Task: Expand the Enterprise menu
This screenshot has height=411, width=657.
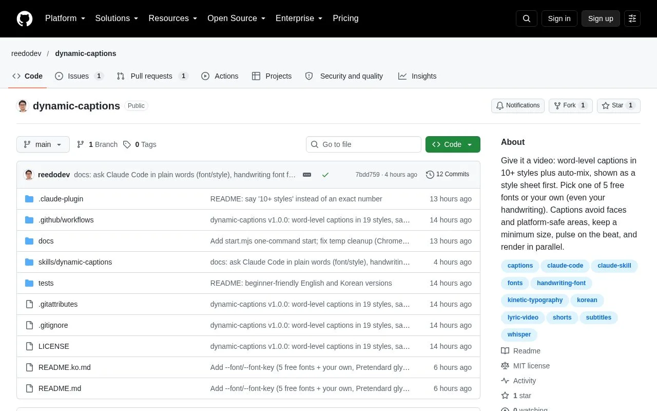Action: pos(299,18)
